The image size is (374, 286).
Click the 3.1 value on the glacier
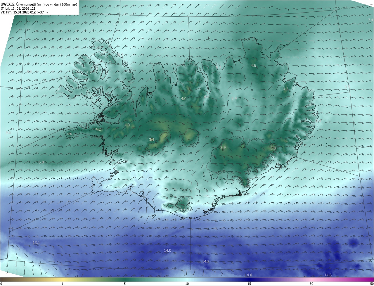point(152,140)
